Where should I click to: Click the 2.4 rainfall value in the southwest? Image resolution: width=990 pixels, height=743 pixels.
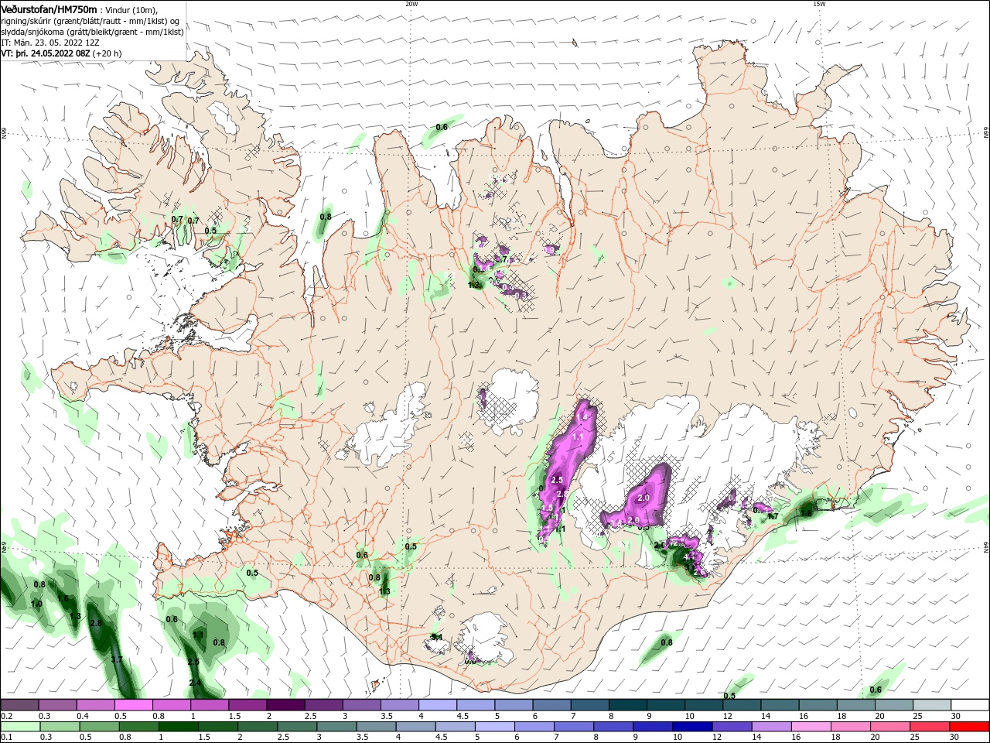[195, 683]
